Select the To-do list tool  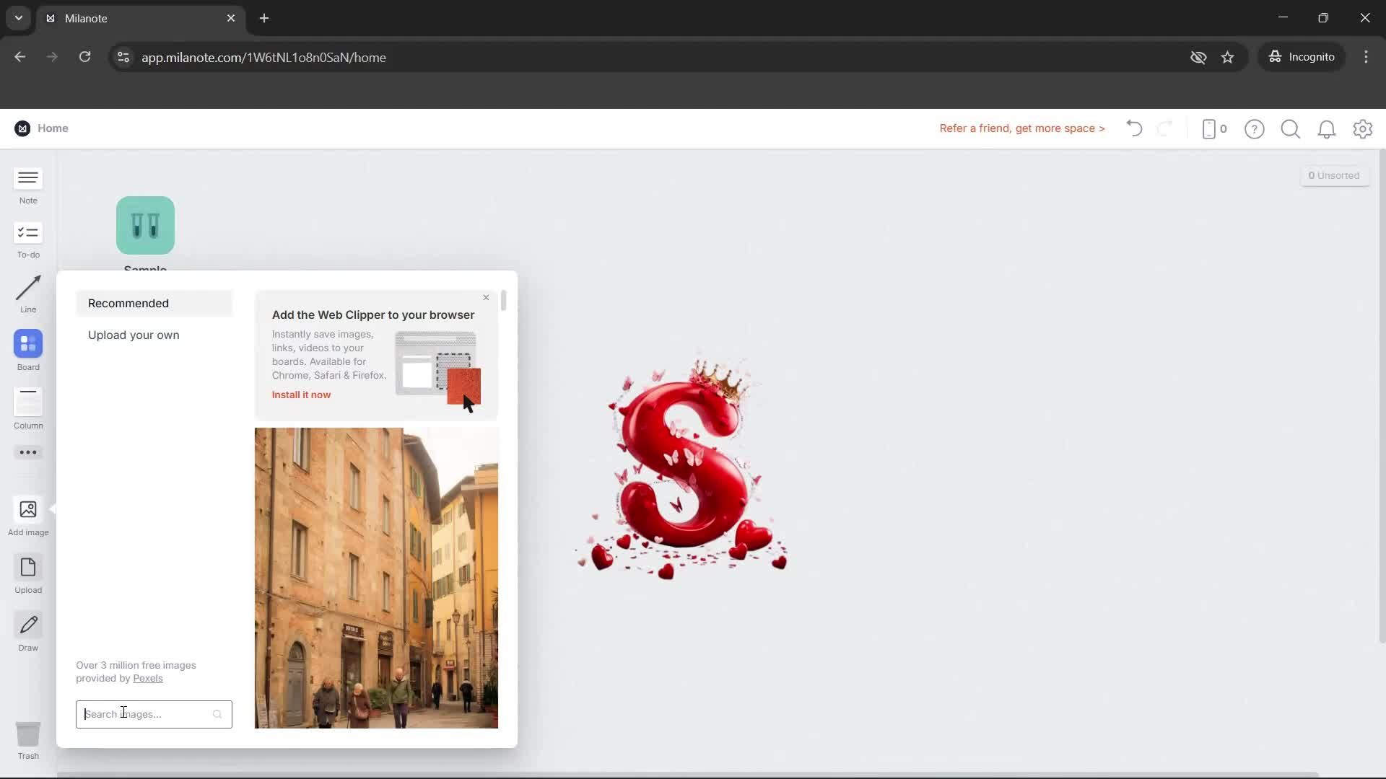coord(28,233)
